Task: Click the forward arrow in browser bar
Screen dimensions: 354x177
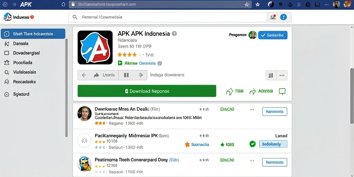Action: [x=14, y=4]
